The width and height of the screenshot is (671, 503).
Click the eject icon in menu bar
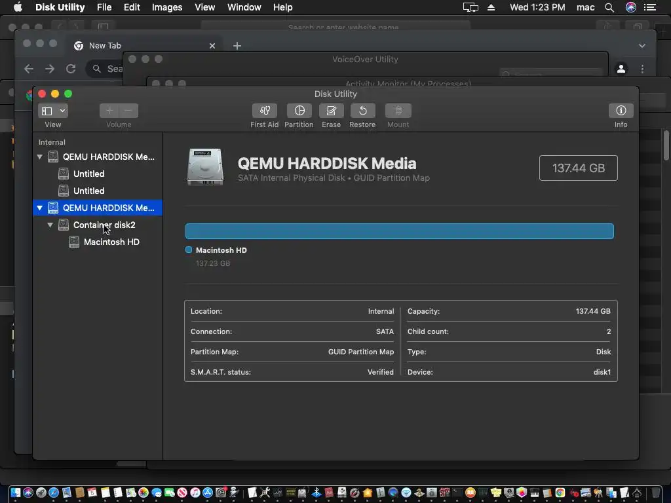tap(491, 7)
